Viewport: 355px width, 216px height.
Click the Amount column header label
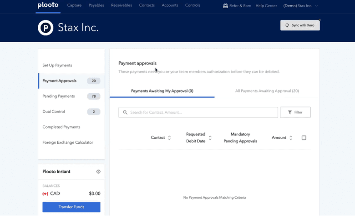pyautogui.click(x=279, y=137)
